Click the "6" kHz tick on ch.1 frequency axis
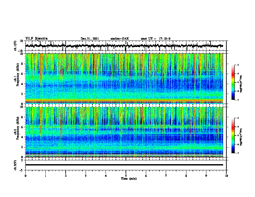Image resolution: width=255 pixels, height=197 pixels. click(x=22, y=74)
